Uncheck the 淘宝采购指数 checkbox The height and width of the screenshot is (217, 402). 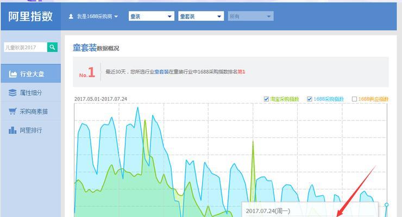pos(266,99)
